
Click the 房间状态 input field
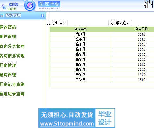point(143,23)
